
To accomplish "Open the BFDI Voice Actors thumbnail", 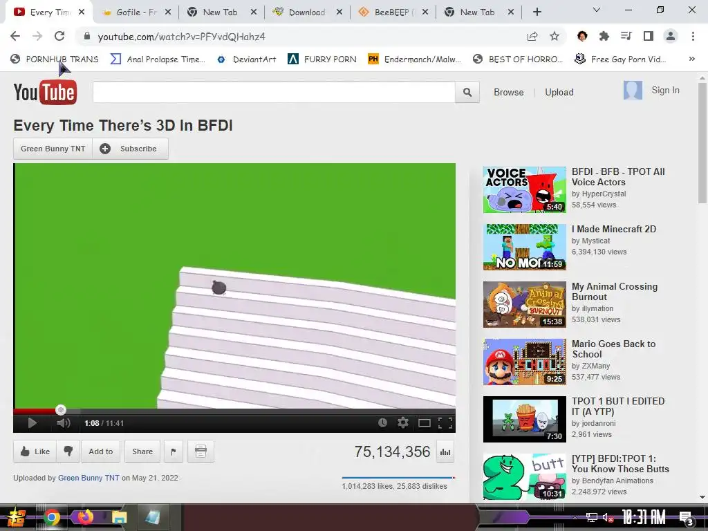I will click(524, 189).
